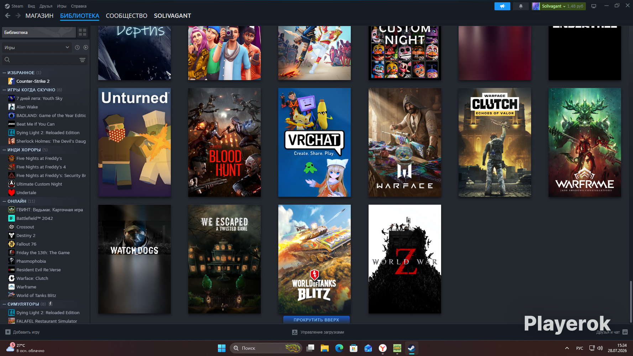
Task: Click the recent activity clock filter icon
Action: point(77,47)
